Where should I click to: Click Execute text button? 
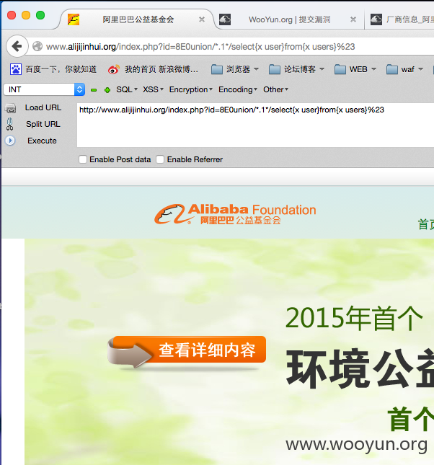coord(42,141)
